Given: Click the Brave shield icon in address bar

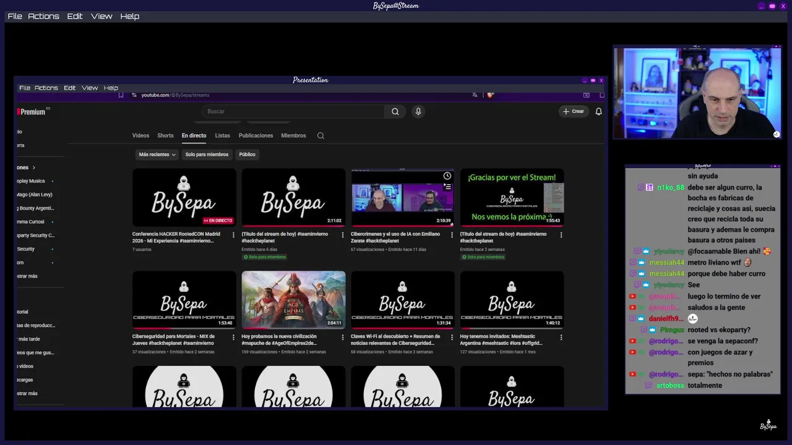Looking at the screenshot, I should 490,95.
